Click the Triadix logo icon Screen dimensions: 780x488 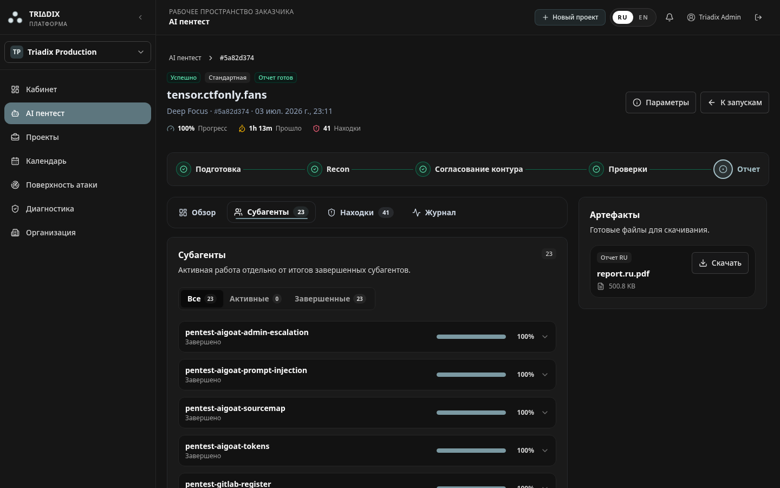point(15,18)
